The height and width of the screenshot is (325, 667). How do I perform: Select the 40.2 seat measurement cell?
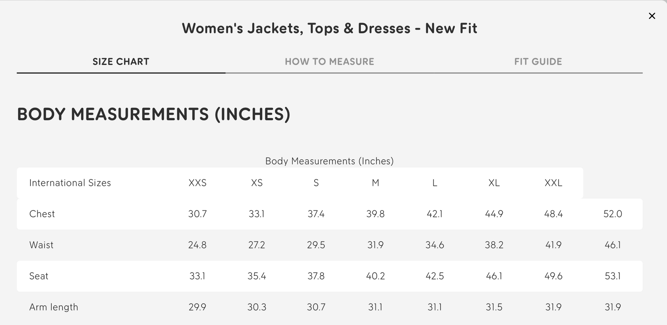pyautogui.click(x=375, y=276)
